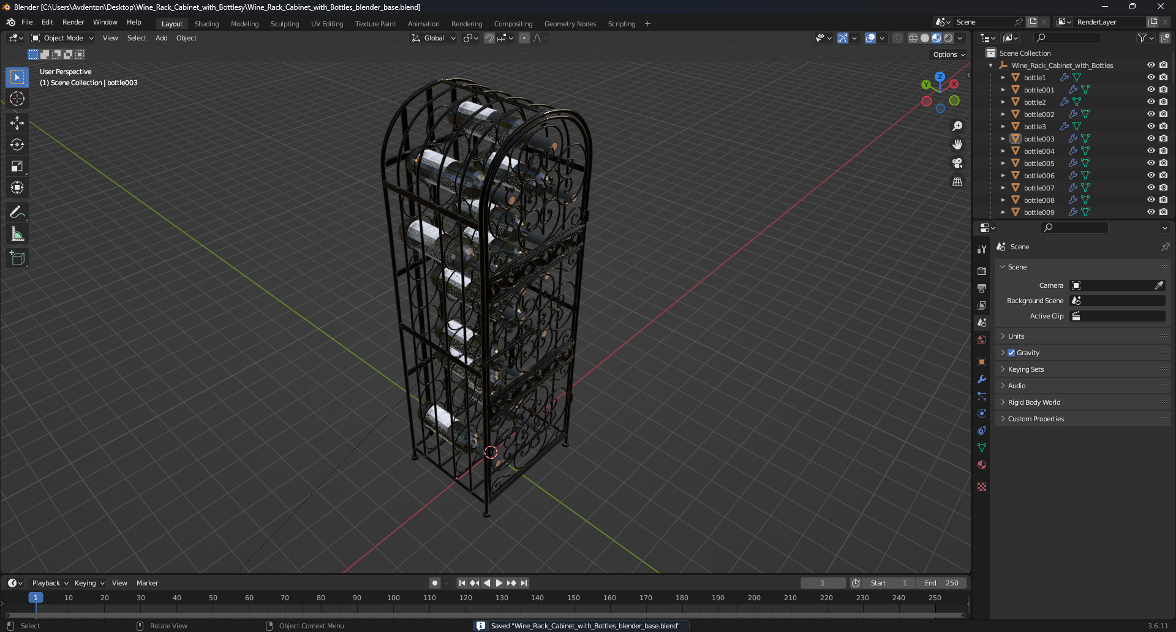Select the Add Cube tool
The height and width of the screenshot is (632, 1176).
click(17, 258)
